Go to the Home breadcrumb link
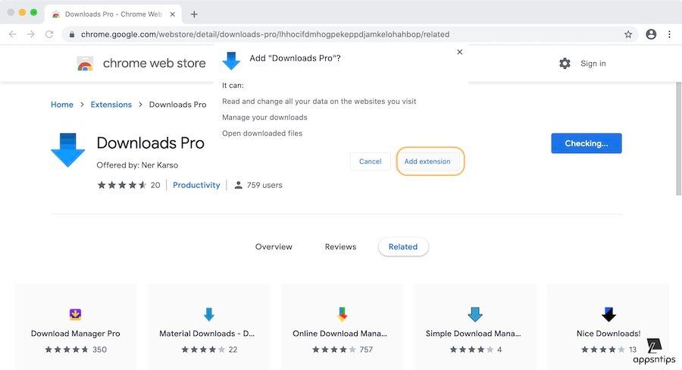The height and width of the screenshot is (370, 682). 62,105
